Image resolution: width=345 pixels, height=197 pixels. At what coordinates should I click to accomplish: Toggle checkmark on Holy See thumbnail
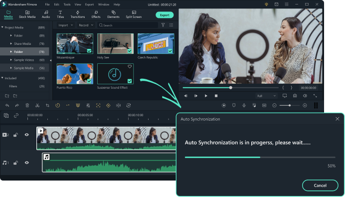pos(130,51)
